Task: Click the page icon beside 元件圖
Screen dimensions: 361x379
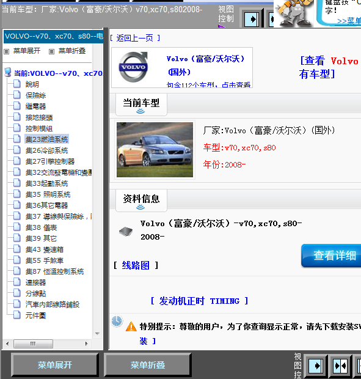Action: pos(17,315)
